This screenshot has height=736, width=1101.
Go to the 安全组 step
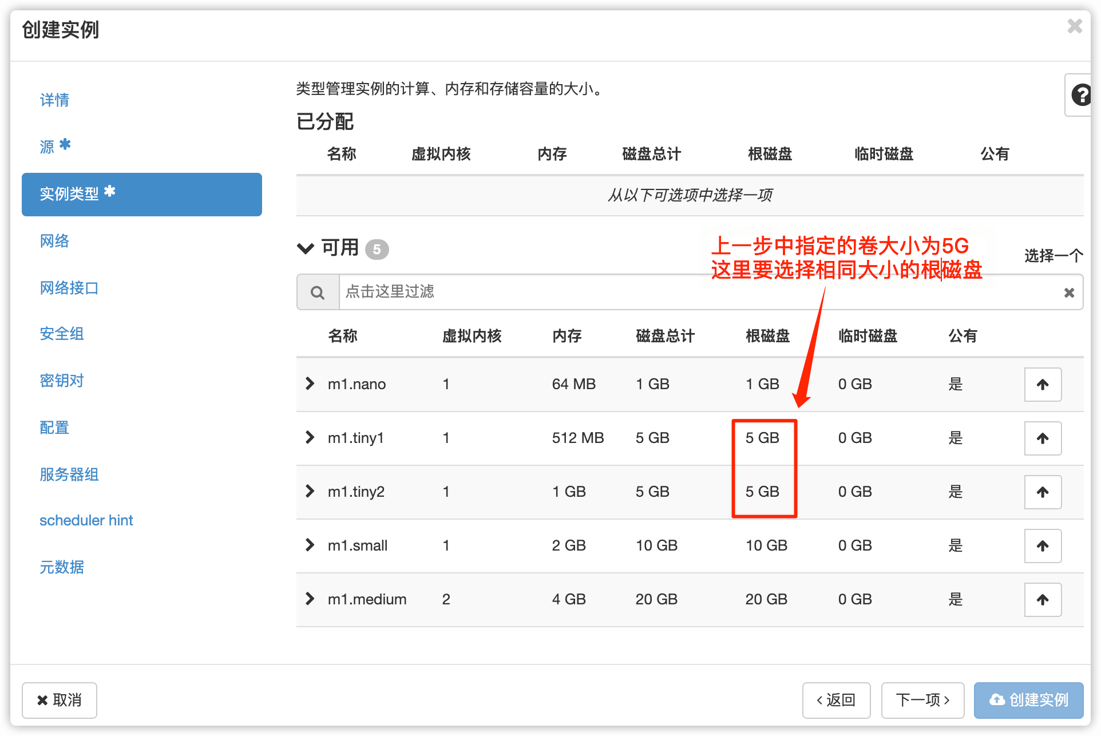point(62,334)
